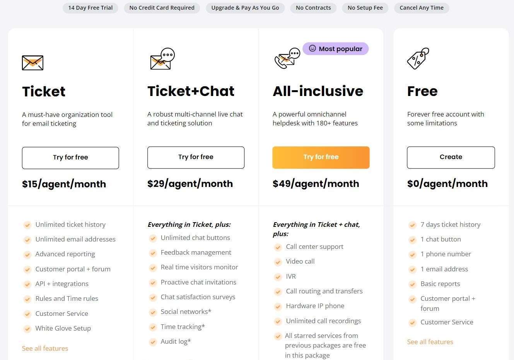
Task: Select the No Credit Card Required pill
Action: point(162,8)
